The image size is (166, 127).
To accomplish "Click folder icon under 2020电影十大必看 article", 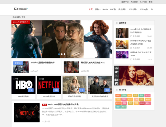I will (131, 36).
